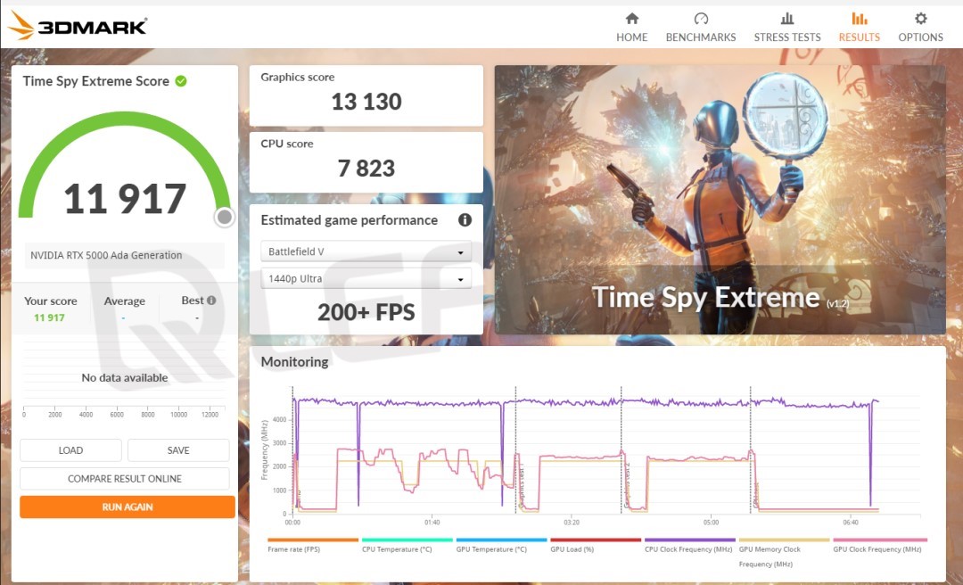The width and height of the screenshot is (963, 585).
Task: Expand the 1440p Ultra resolution dropdown
Action: pyautogui.click(x=366, y=279)
